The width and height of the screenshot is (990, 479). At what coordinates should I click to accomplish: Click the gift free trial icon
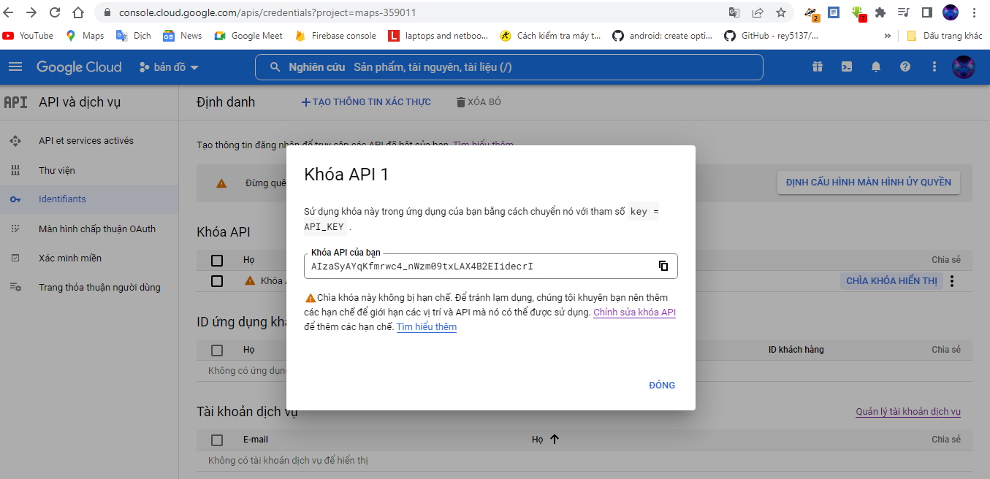817,67
